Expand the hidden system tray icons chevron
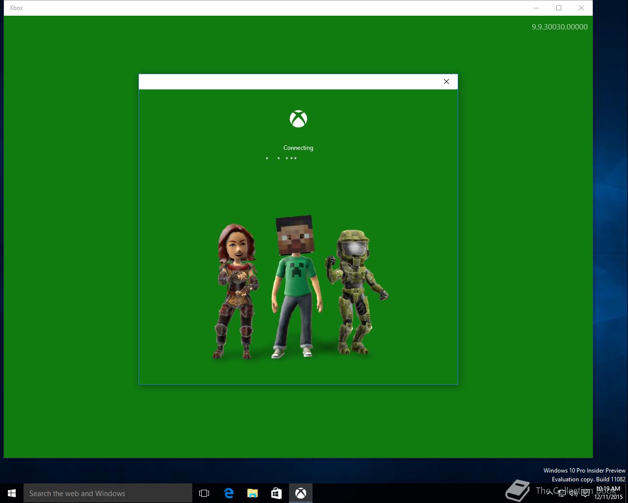This screenshot has width=628, height=503. (x=550, y=493)
